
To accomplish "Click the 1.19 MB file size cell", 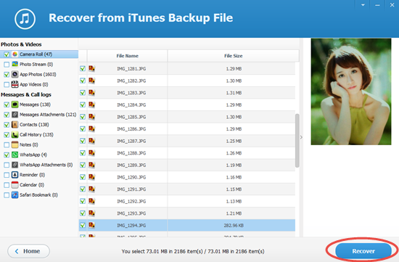I will coord(234,165).
